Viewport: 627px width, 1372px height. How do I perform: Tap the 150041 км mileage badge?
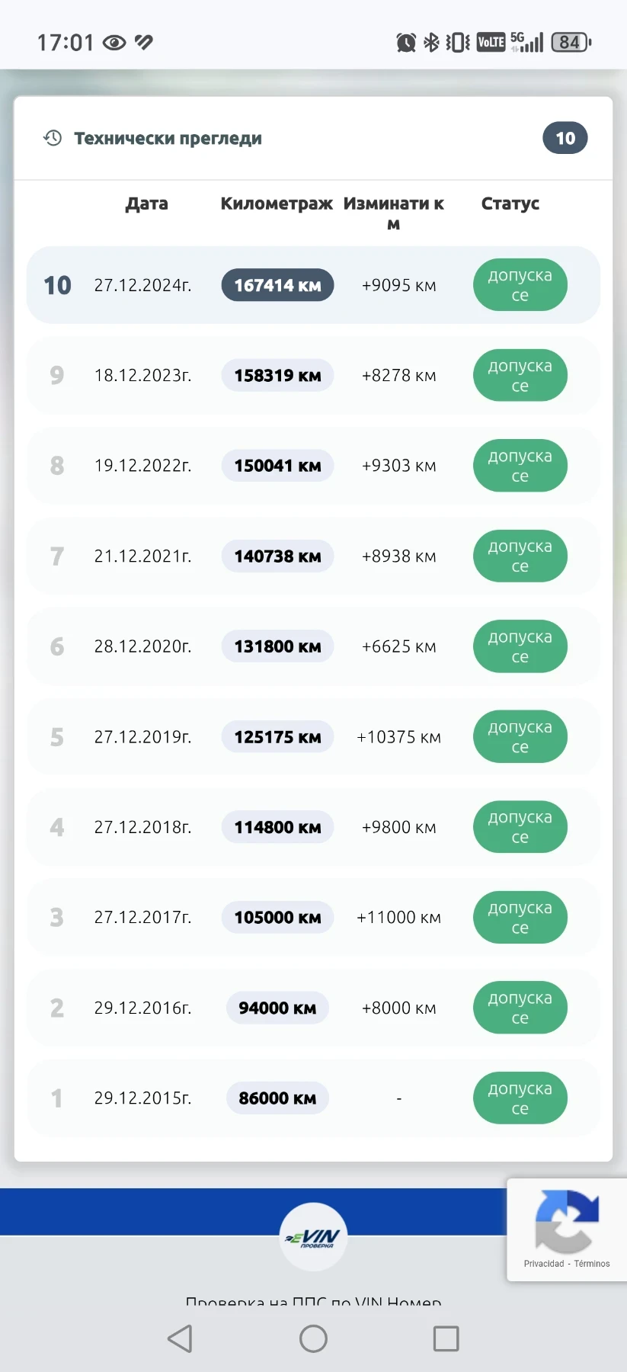click(277, 466)
